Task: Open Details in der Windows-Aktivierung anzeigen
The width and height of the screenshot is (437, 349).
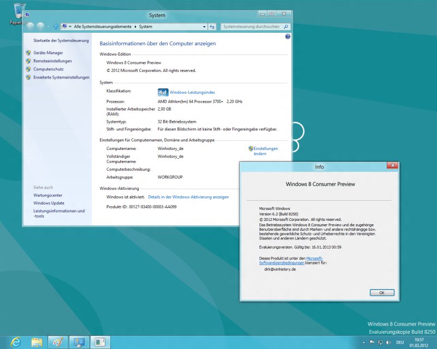Action: coord(188,197)
